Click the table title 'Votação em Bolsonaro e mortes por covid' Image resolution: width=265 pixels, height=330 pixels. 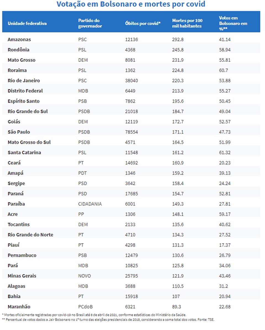(x=131, y=5)
